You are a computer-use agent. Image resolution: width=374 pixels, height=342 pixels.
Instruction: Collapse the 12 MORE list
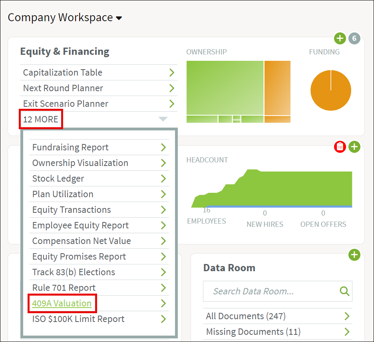[x=41, y=119]
